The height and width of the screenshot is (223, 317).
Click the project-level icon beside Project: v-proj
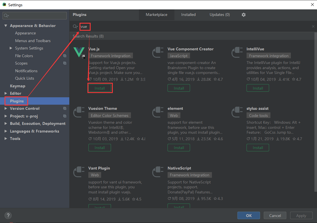click(x=65, y=116)
